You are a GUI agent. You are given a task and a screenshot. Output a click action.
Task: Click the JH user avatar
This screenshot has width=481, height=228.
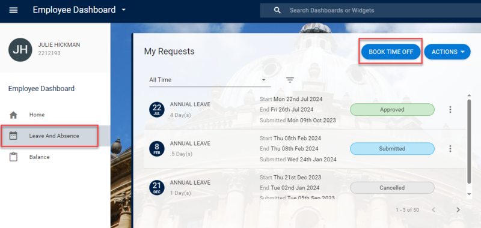pos(20,50)
